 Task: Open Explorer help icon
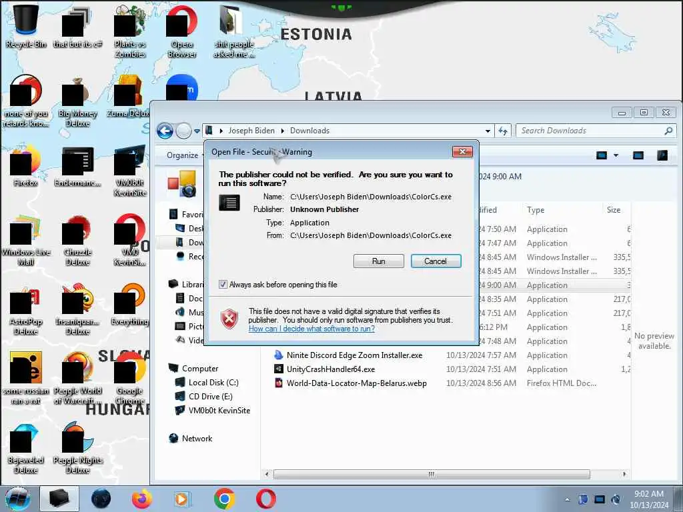pos(662,155)
